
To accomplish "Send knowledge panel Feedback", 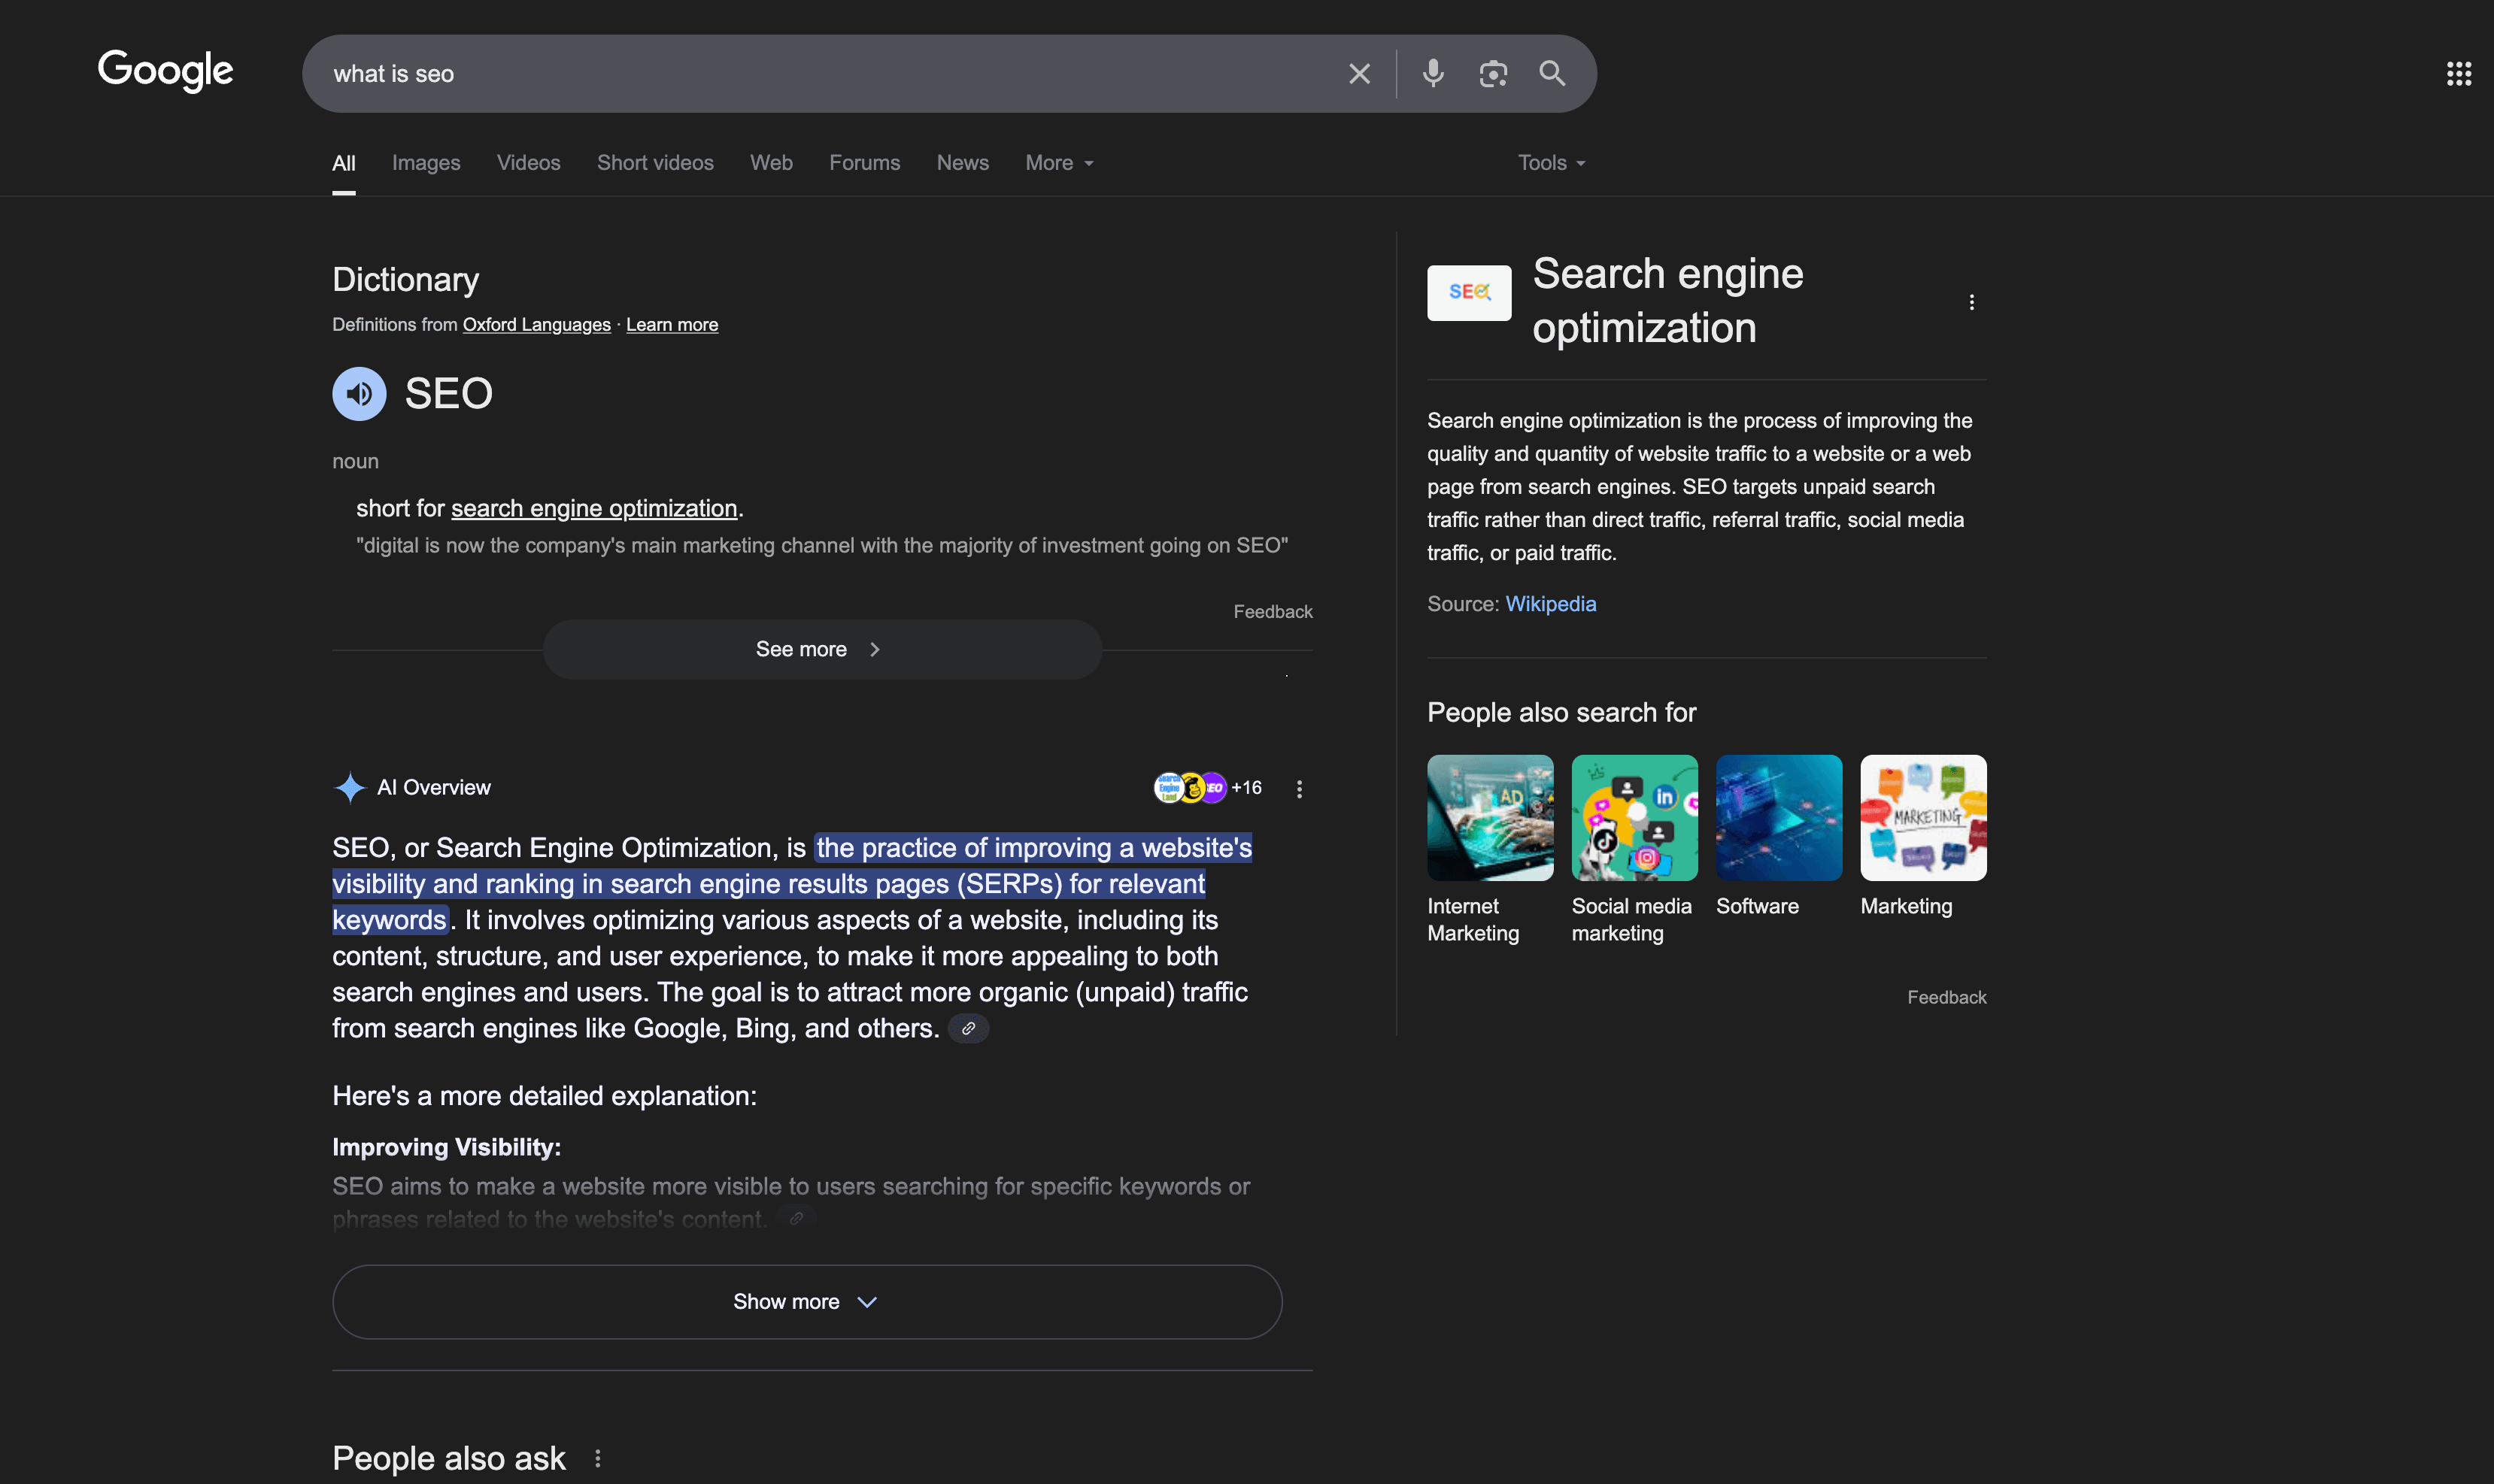I will (x=1946, y=997).
